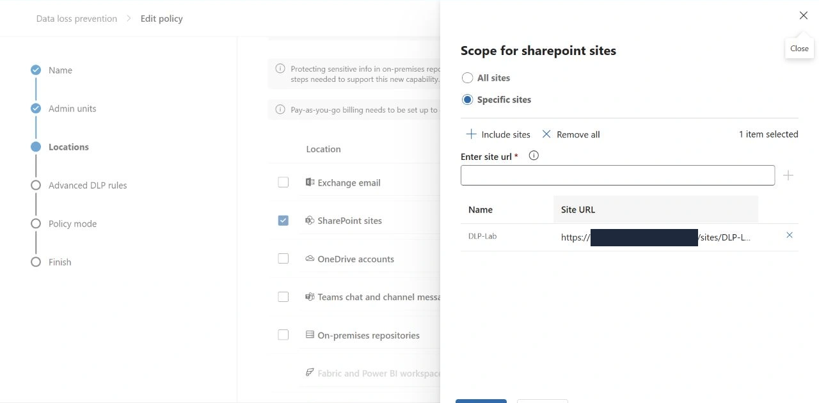Select the All sites radio option
The image size is (819, 403).
pyautogui.click(x=467, y=78)
